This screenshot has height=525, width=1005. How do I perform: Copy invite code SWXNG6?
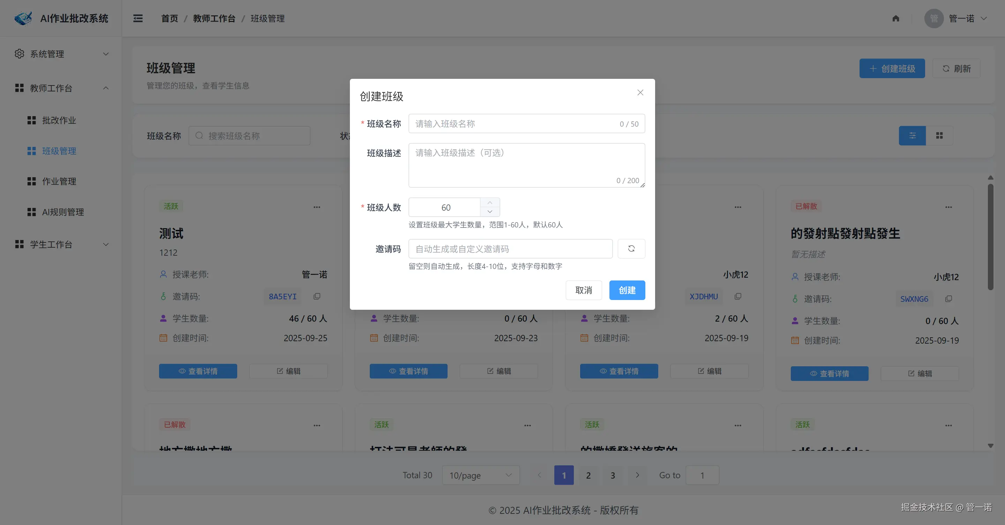point(948,299)
